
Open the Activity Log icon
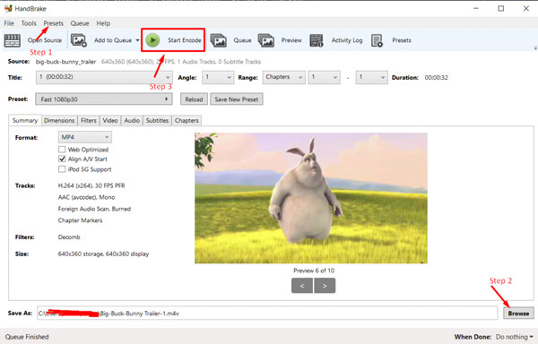pyautogui.click(x=317, y=40)
